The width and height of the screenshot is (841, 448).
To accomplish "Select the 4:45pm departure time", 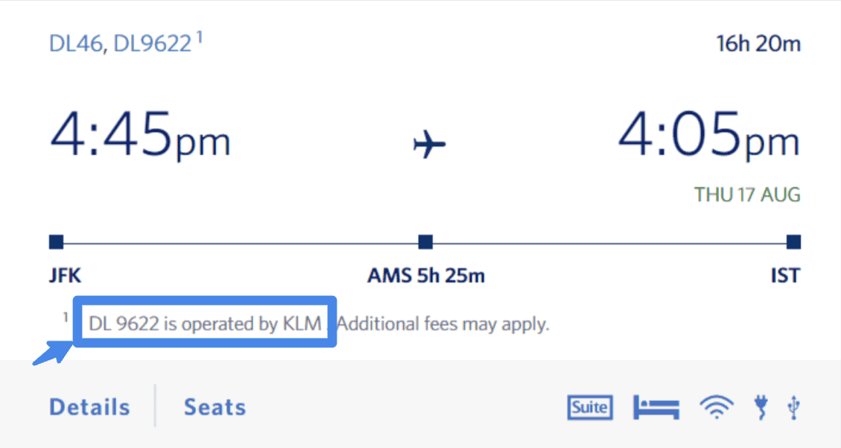I will coord(140,137).
